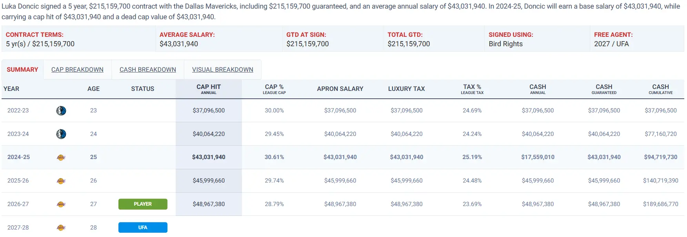Click the 2025-26 year cell
The height and width of the screenshot is (237, 687).
pyautogui.click(x=18, y=181)
